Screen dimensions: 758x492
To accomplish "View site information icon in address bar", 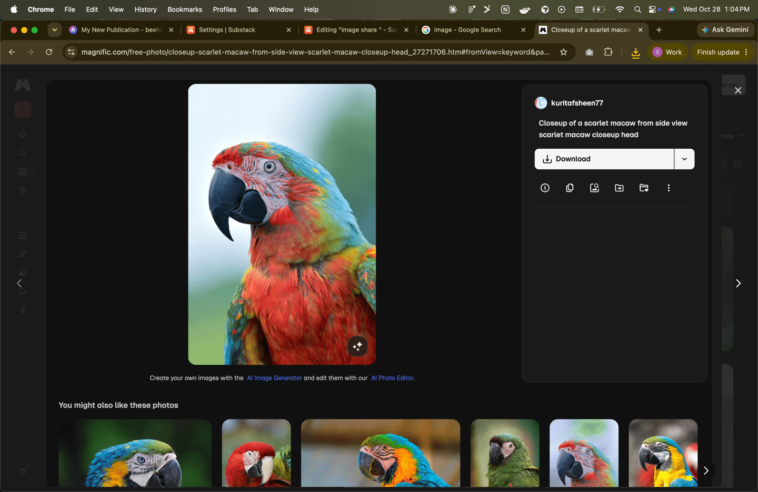I will click(71, 52).
